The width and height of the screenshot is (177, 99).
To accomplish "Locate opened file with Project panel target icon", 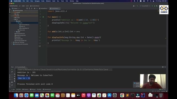I will [x=27, y=9].
